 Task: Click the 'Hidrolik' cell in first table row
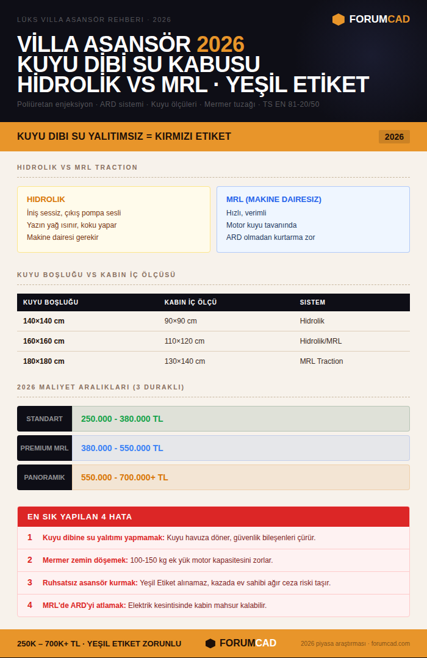coord(312,321)
